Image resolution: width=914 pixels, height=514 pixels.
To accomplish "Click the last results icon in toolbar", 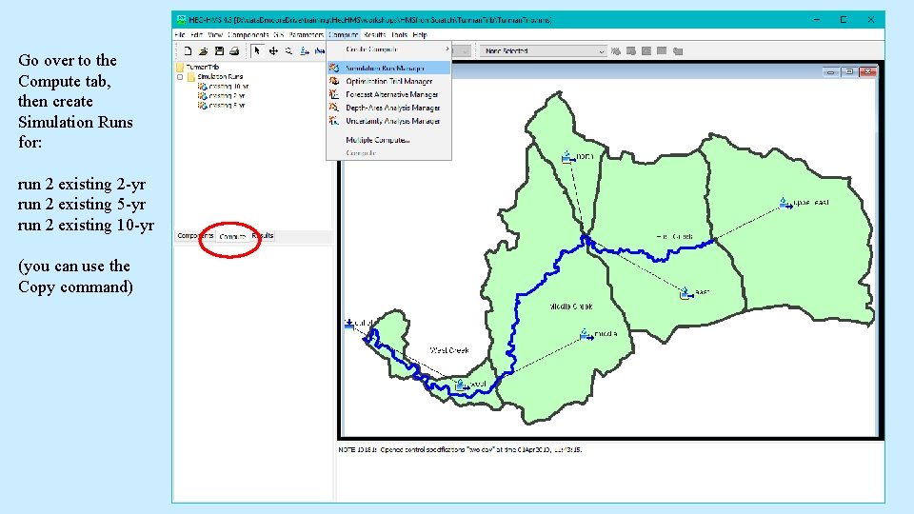I will click(677, 51).
